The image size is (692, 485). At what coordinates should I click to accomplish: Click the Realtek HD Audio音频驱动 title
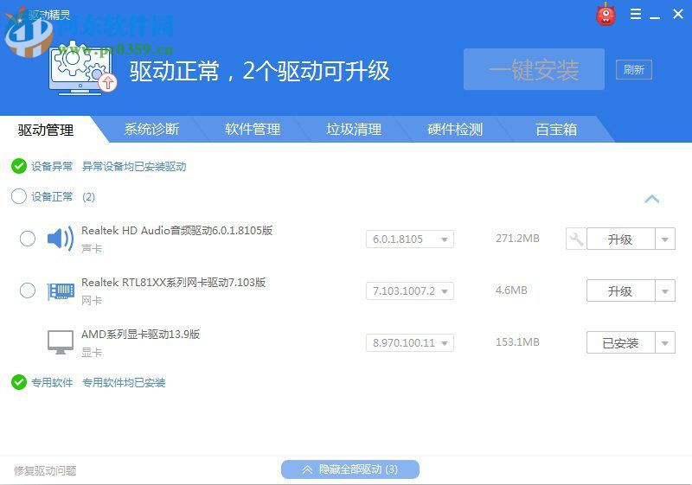point(177,230)
